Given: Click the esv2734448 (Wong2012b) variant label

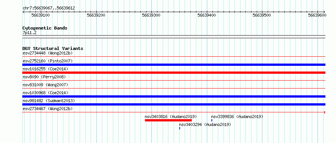Looking at the screenshot, I should tap(48, 53).
